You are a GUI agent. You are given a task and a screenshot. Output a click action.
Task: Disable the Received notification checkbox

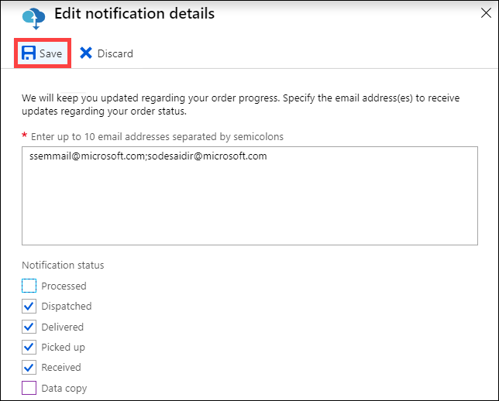pos(29,367)
